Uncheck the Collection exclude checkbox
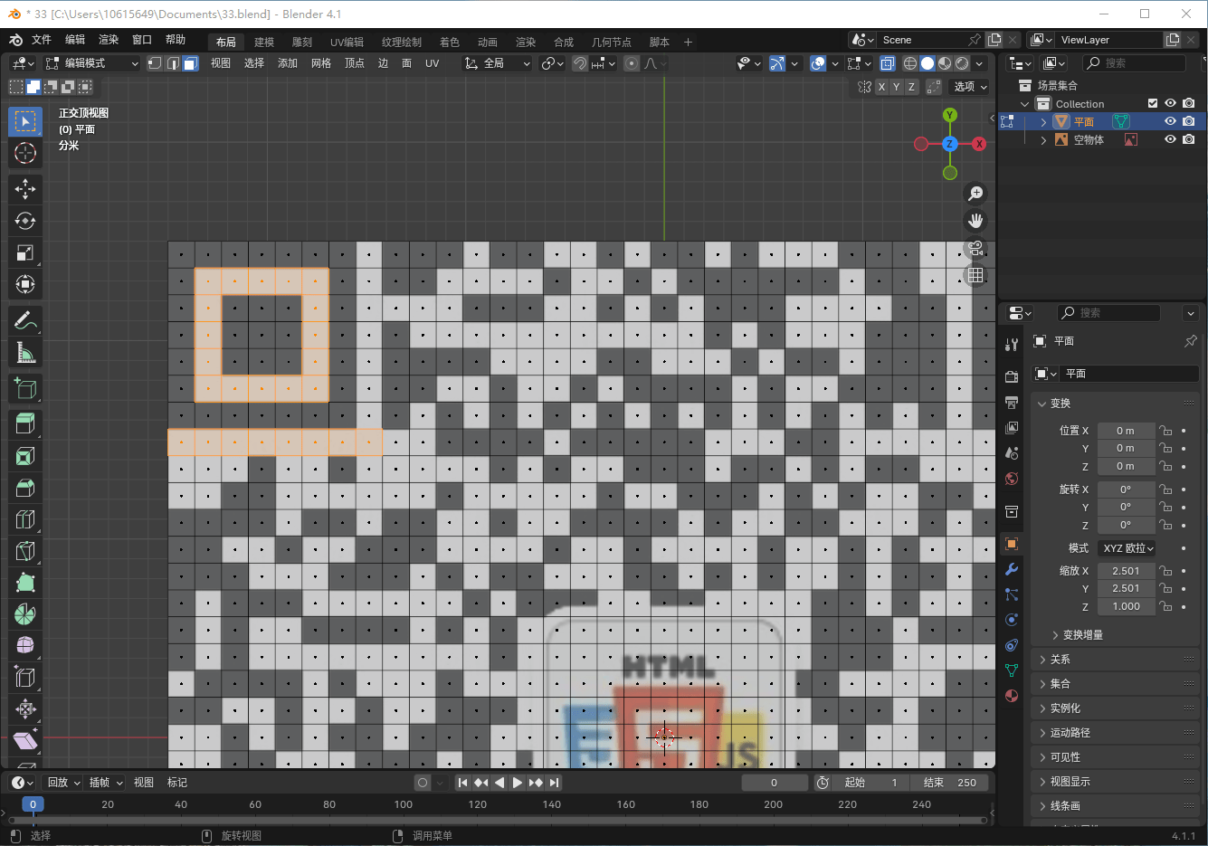The height and width of the screenshot is (846, 1208). point(1153,103)
